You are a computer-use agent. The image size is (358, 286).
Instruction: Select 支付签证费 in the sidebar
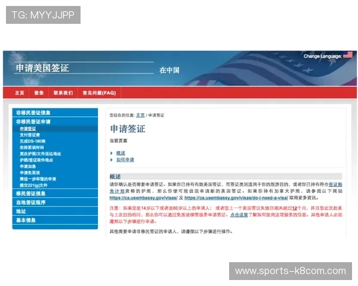tap(30, 135)
